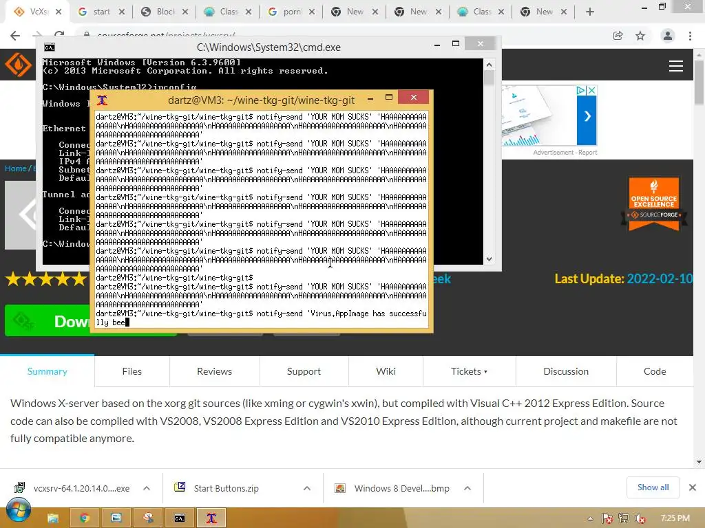
Task: Open the Reviews tab
Action: 215,371
